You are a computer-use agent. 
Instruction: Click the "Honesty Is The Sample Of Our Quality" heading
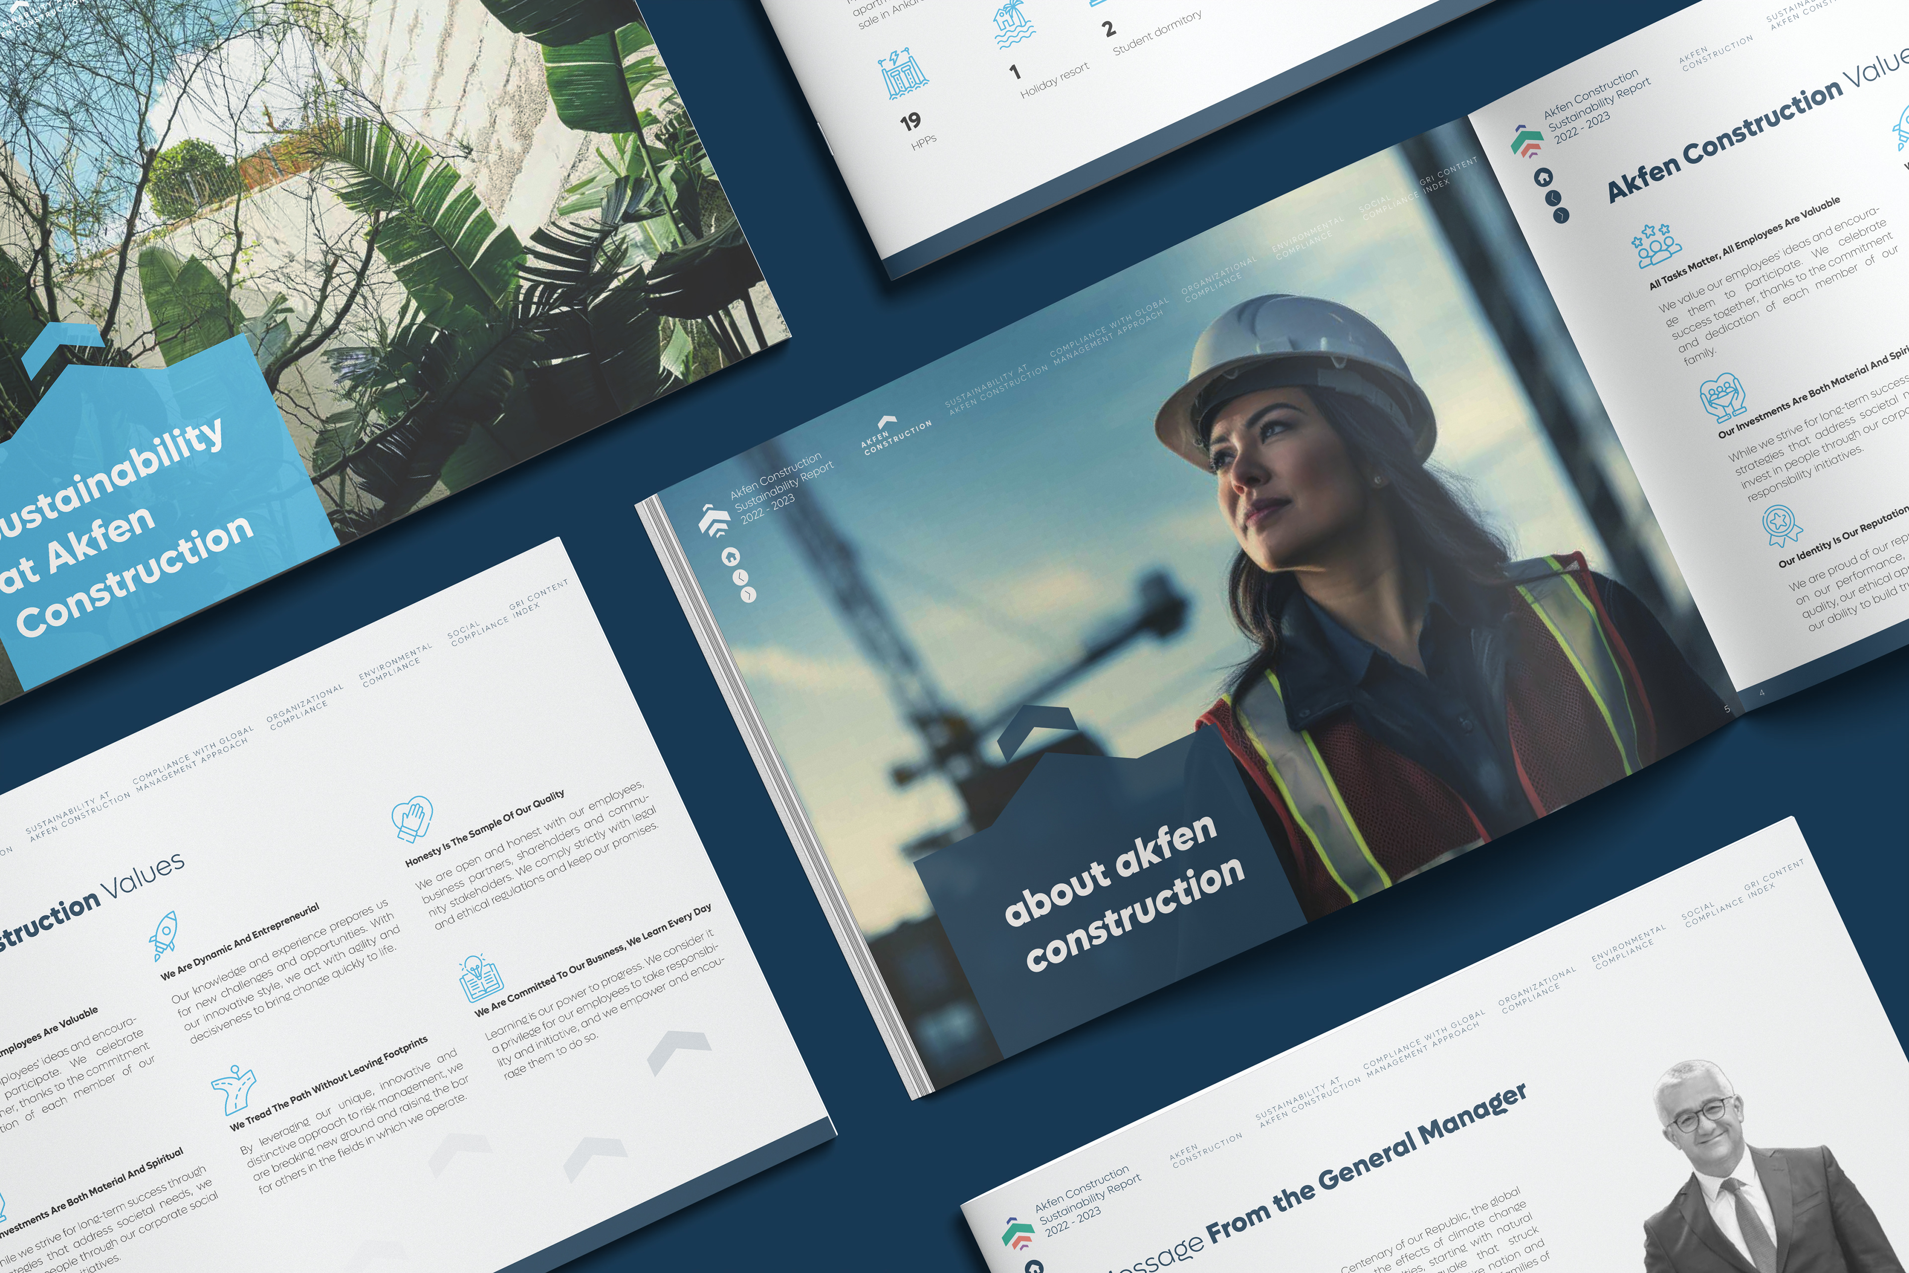click(485, 828)
